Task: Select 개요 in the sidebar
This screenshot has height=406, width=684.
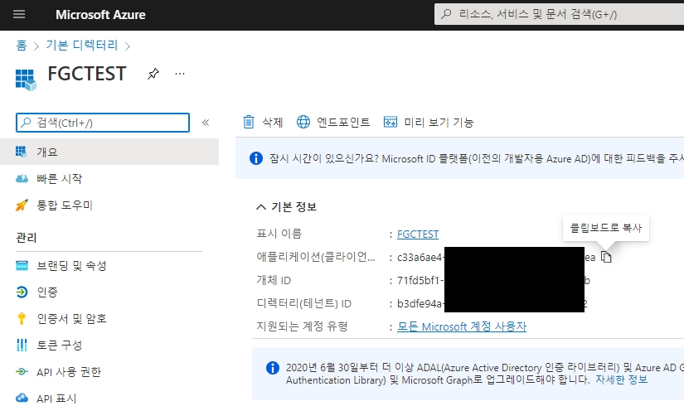Action: [47, 152]
